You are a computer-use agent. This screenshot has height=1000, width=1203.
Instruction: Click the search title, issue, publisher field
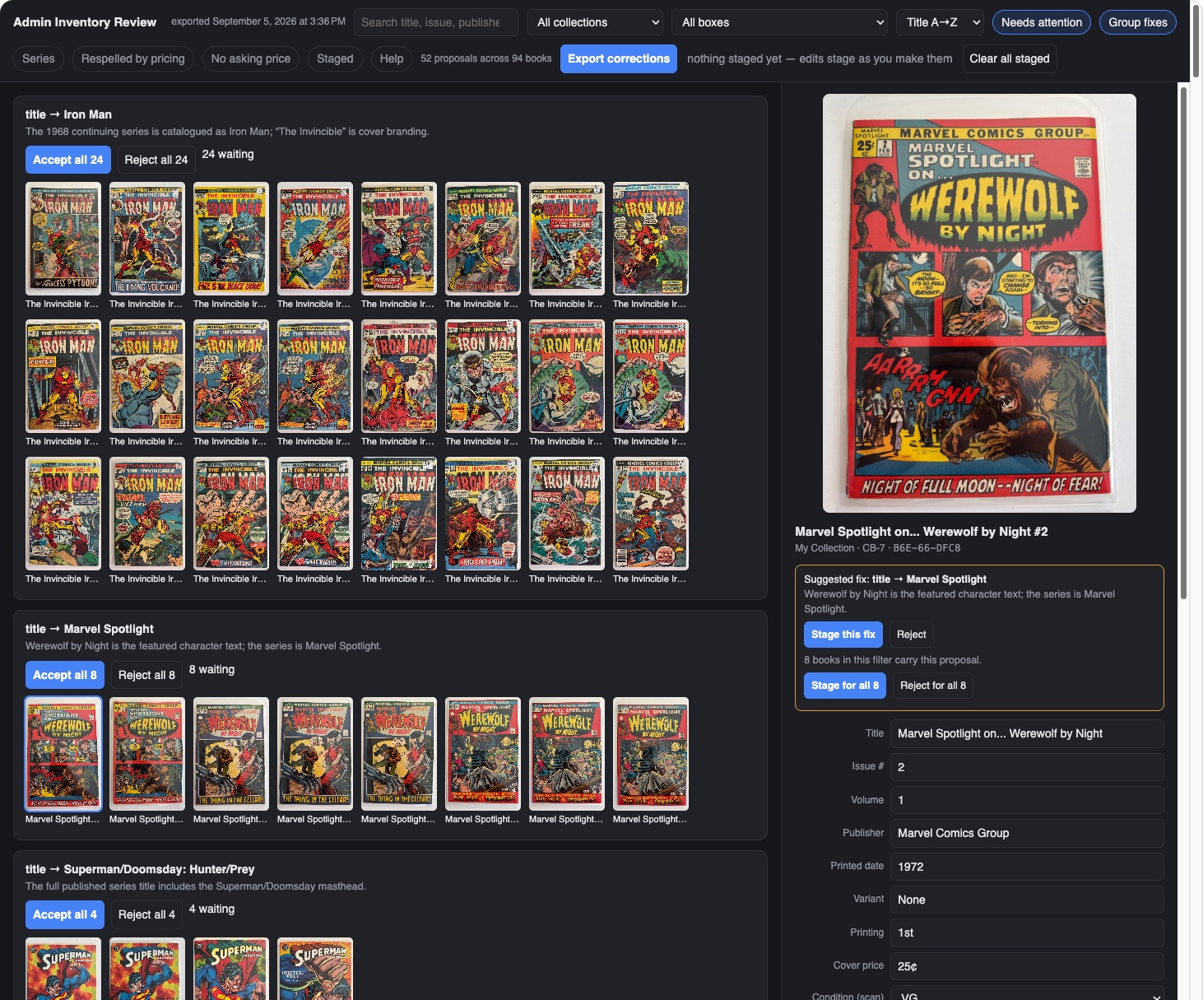click(x=436, y=22)
